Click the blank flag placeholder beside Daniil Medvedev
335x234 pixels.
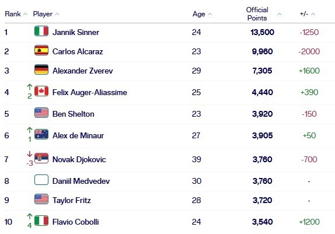pos(41,180)
